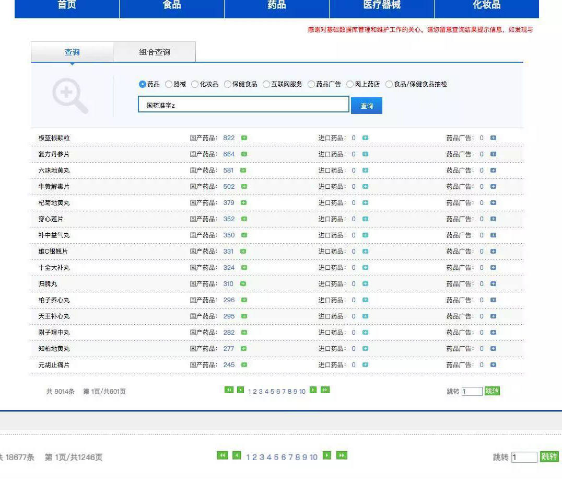The image size is (562, 479).
Task: Open page 5 in upper pagination
Action: [272, 392]
